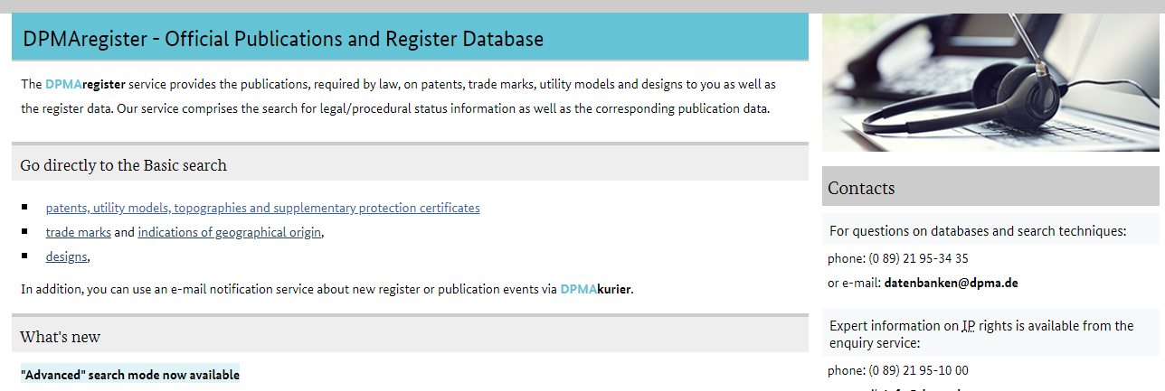Click the "For questions on databases" contact text
Screen dimensions: 1165x391
pyautogui.click(x=977, y=231)
